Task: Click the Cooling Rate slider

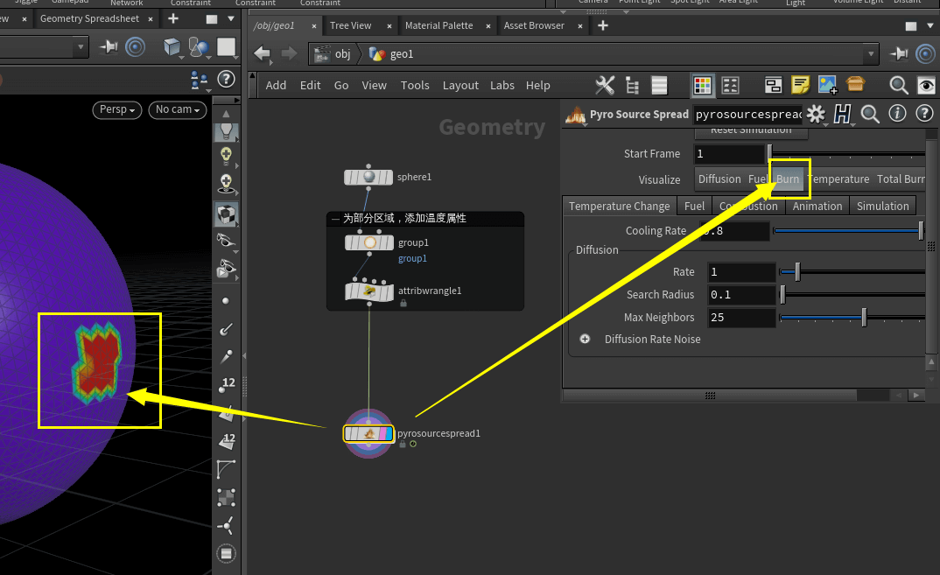Action: [849, 231]
